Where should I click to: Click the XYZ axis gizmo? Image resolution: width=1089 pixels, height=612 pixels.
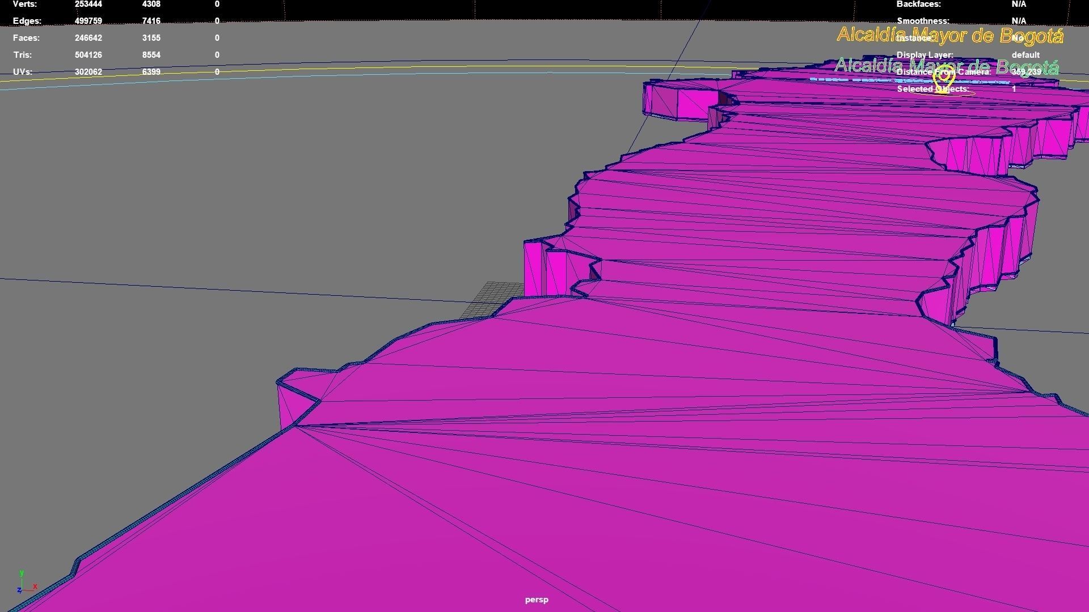pos(26,584)
